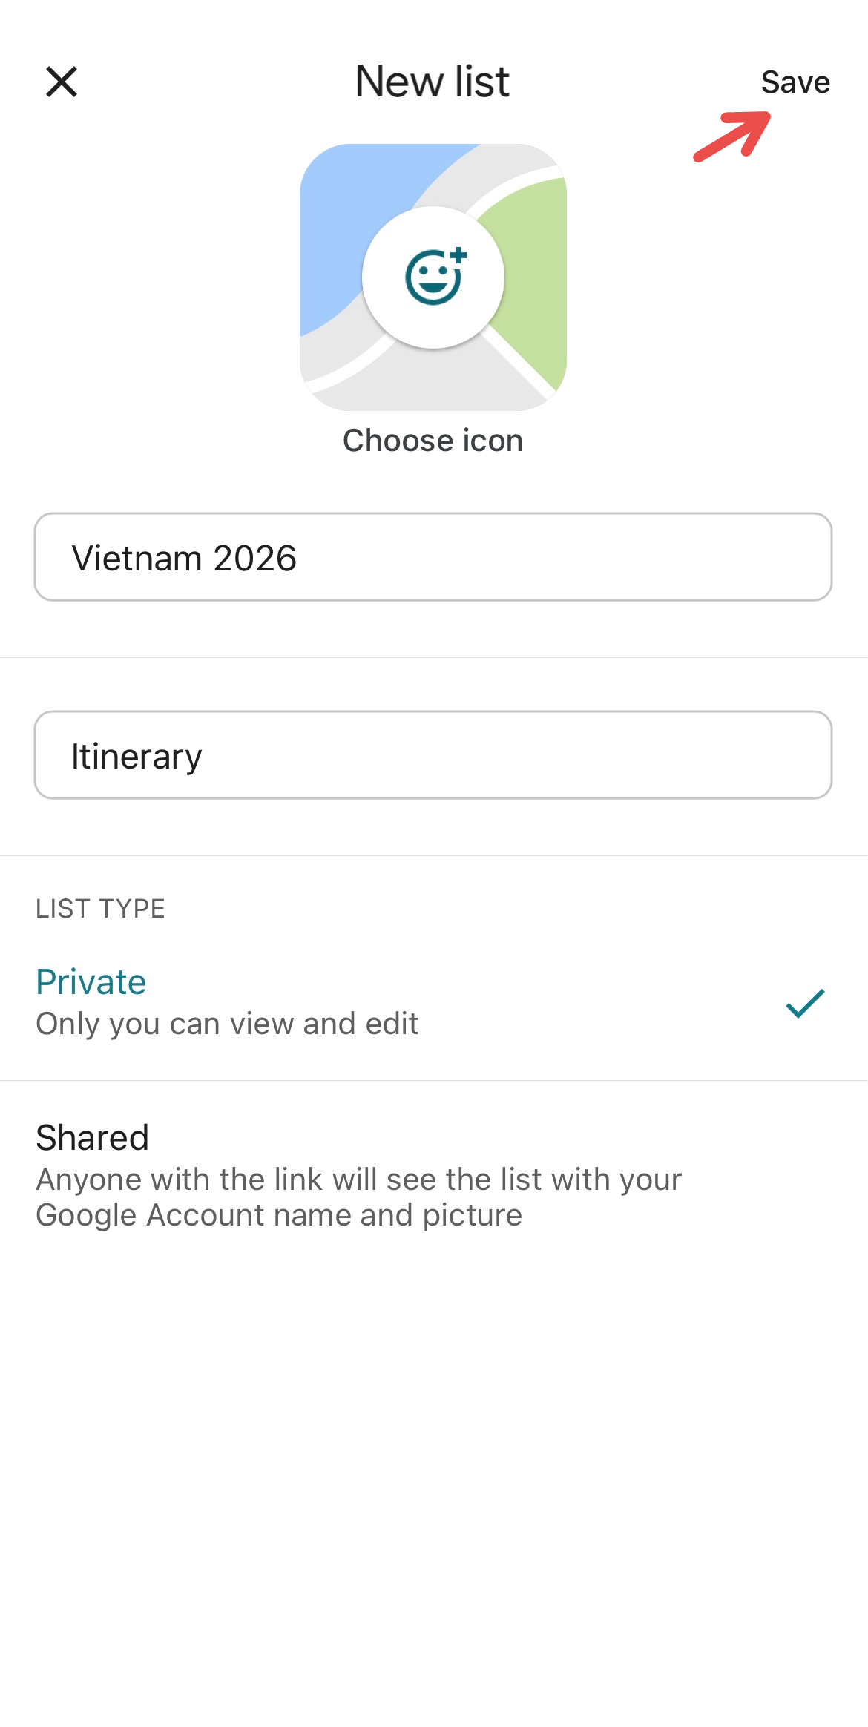868x1727 pixels.
Task: Tap the white circle around the smiley
Action: (433, 277)
